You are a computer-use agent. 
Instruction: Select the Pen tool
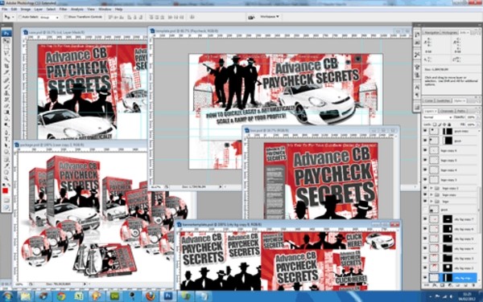[x=6, y=133]
